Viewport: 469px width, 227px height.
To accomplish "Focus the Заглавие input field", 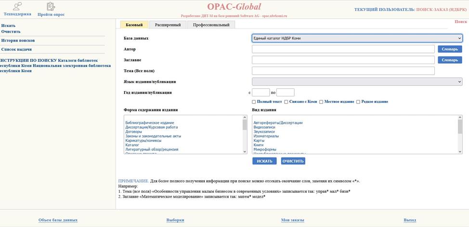I will point(343,60).
